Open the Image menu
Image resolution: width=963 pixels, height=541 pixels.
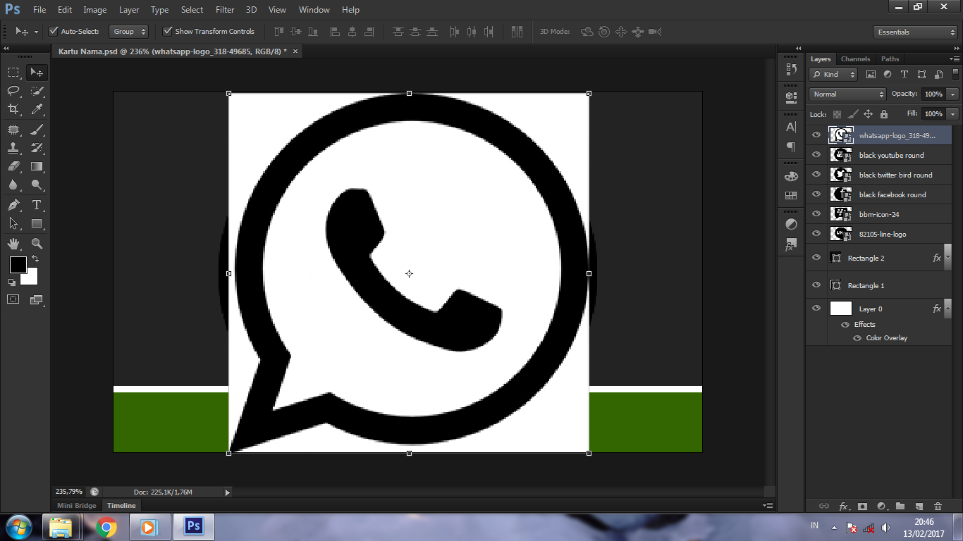[95, 10]
